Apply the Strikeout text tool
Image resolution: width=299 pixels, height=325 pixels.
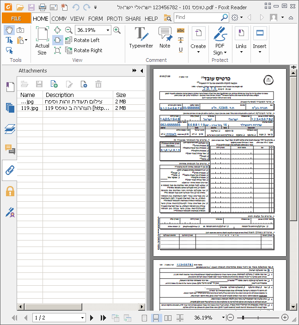click(x=181, y=40)
